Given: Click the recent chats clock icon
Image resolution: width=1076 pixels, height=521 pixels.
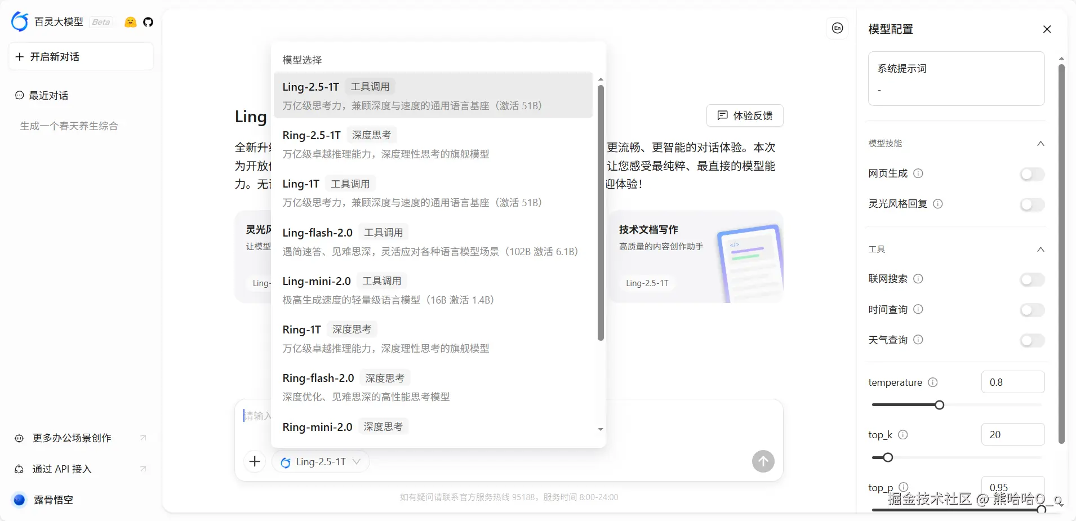Looking at the screenshot, I should (x=20, y=96).
